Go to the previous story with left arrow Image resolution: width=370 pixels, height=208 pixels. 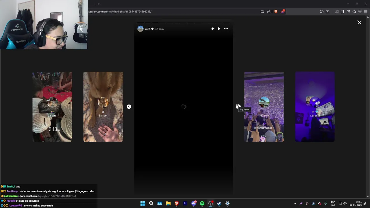129,107
